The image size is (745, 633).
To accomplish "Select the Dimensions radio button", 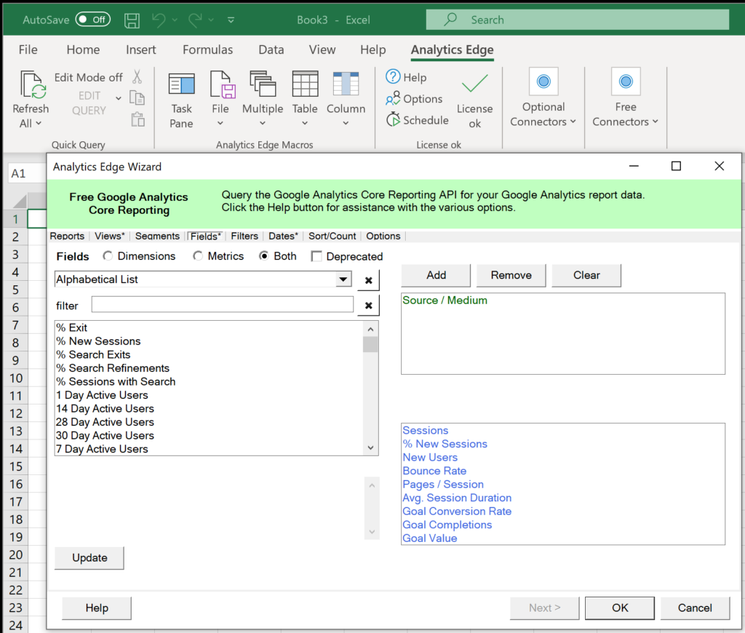I will 108,256.
